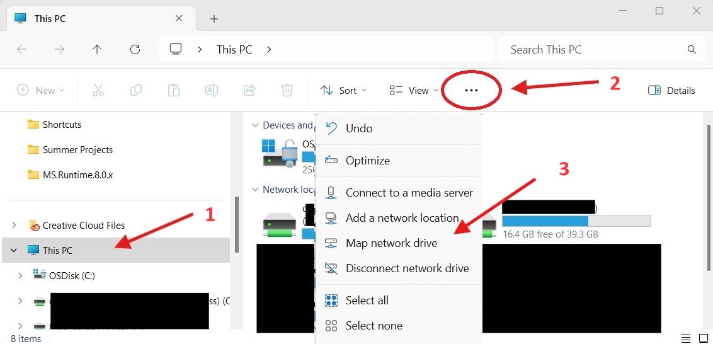Choose Optimize from the menu
713x344 pixels.
tap(398, 161)
